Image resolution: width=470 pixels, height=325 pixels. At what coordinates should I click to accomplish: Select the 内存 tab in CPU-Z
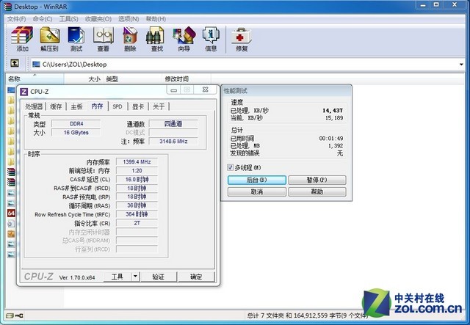97,106
